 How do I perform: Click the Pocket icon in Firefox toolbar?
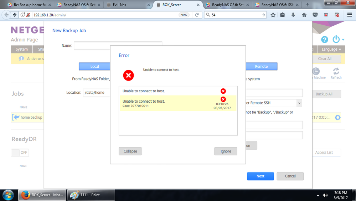[315, 15]
